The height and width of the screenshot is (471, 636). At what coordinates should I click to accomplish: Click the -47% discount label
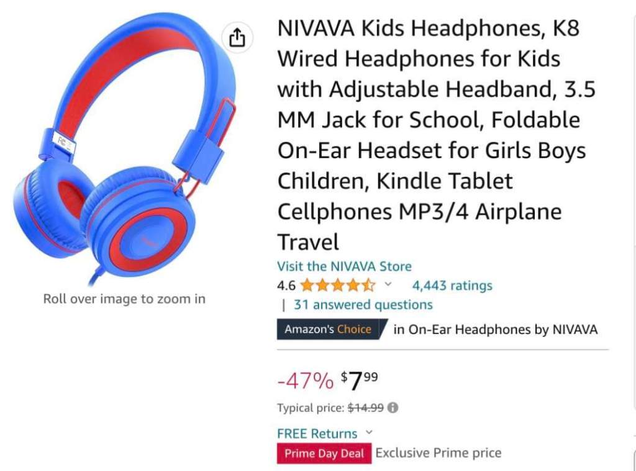pyautogui.click(x=306, y=380)
